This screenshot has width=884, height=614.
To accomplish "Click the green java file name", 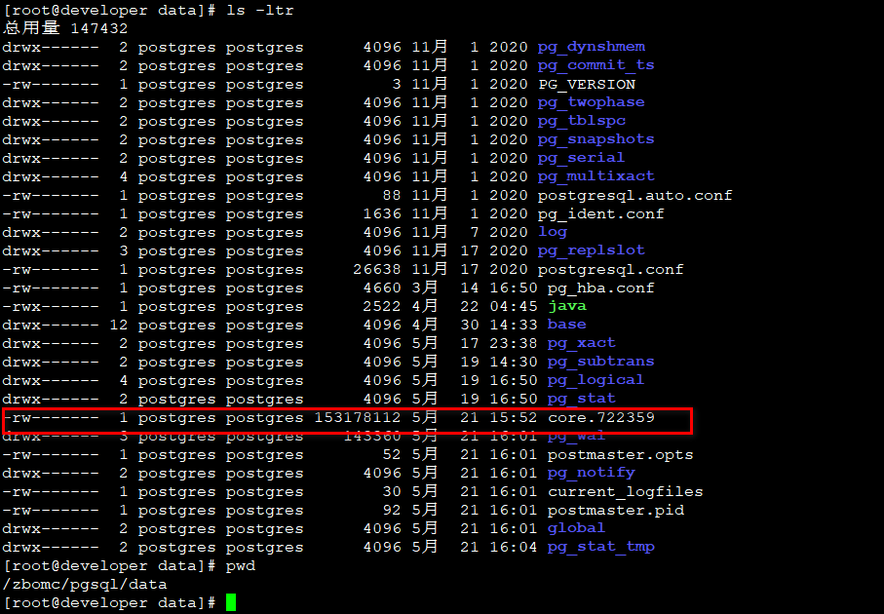I will [x=566, y=306].
